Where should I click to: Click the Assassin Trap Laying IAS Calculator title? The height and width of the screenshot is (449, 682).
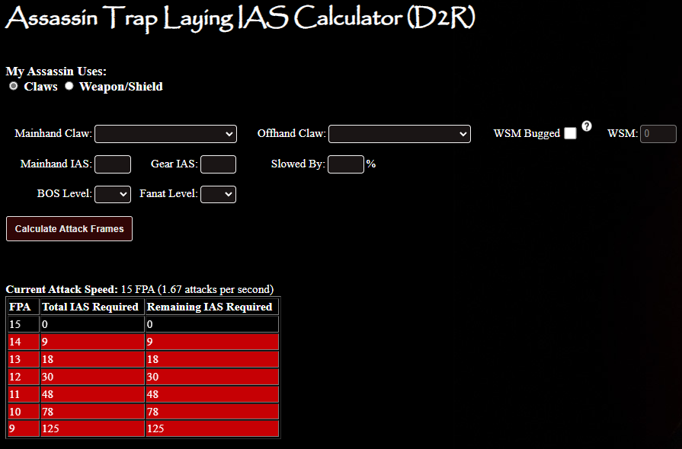coord(240,19)
